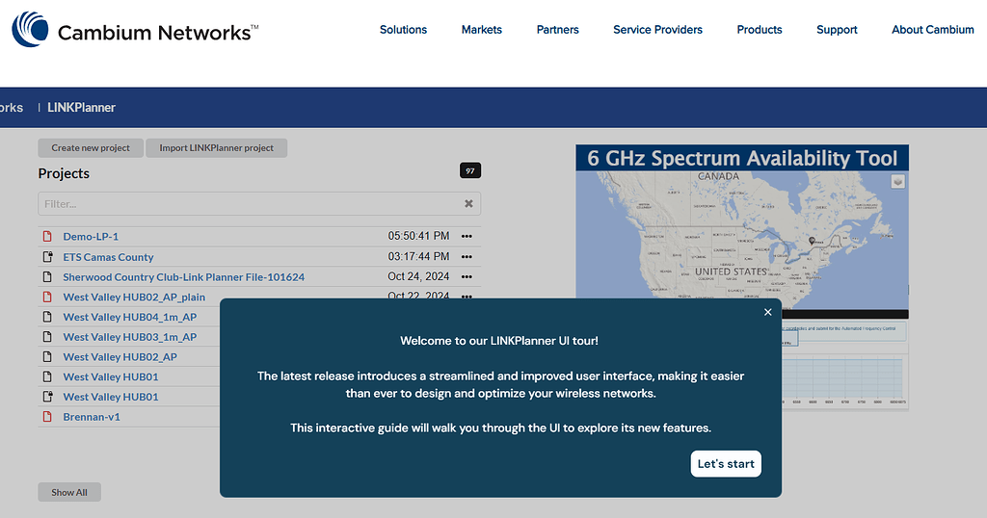Viewport: 987px width, 518px height.
Task: Open West Valley HUB04_1m_AP project
Action: point(130,317)
